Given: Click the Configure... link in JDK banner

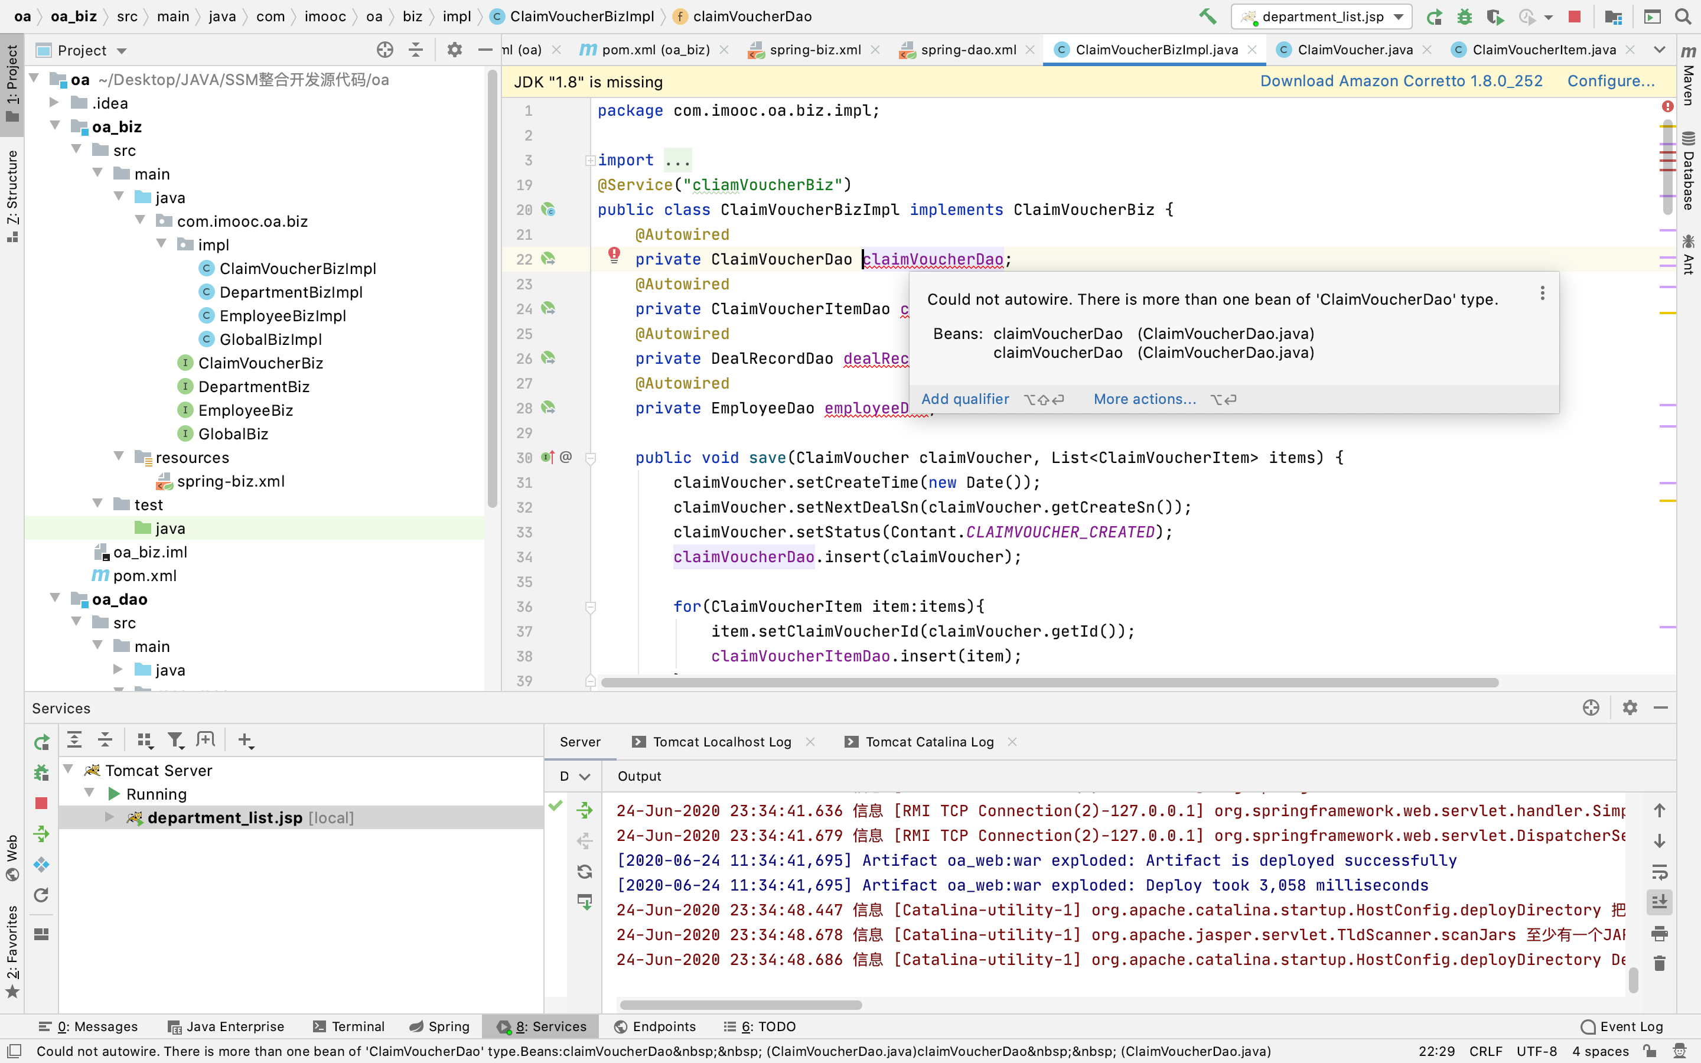Looking at the screenshot, I should (1610, 81).
